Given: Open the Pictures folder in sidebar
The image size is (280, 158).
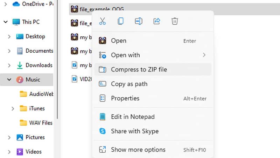Looking at the screenshot, I should 35,137.
